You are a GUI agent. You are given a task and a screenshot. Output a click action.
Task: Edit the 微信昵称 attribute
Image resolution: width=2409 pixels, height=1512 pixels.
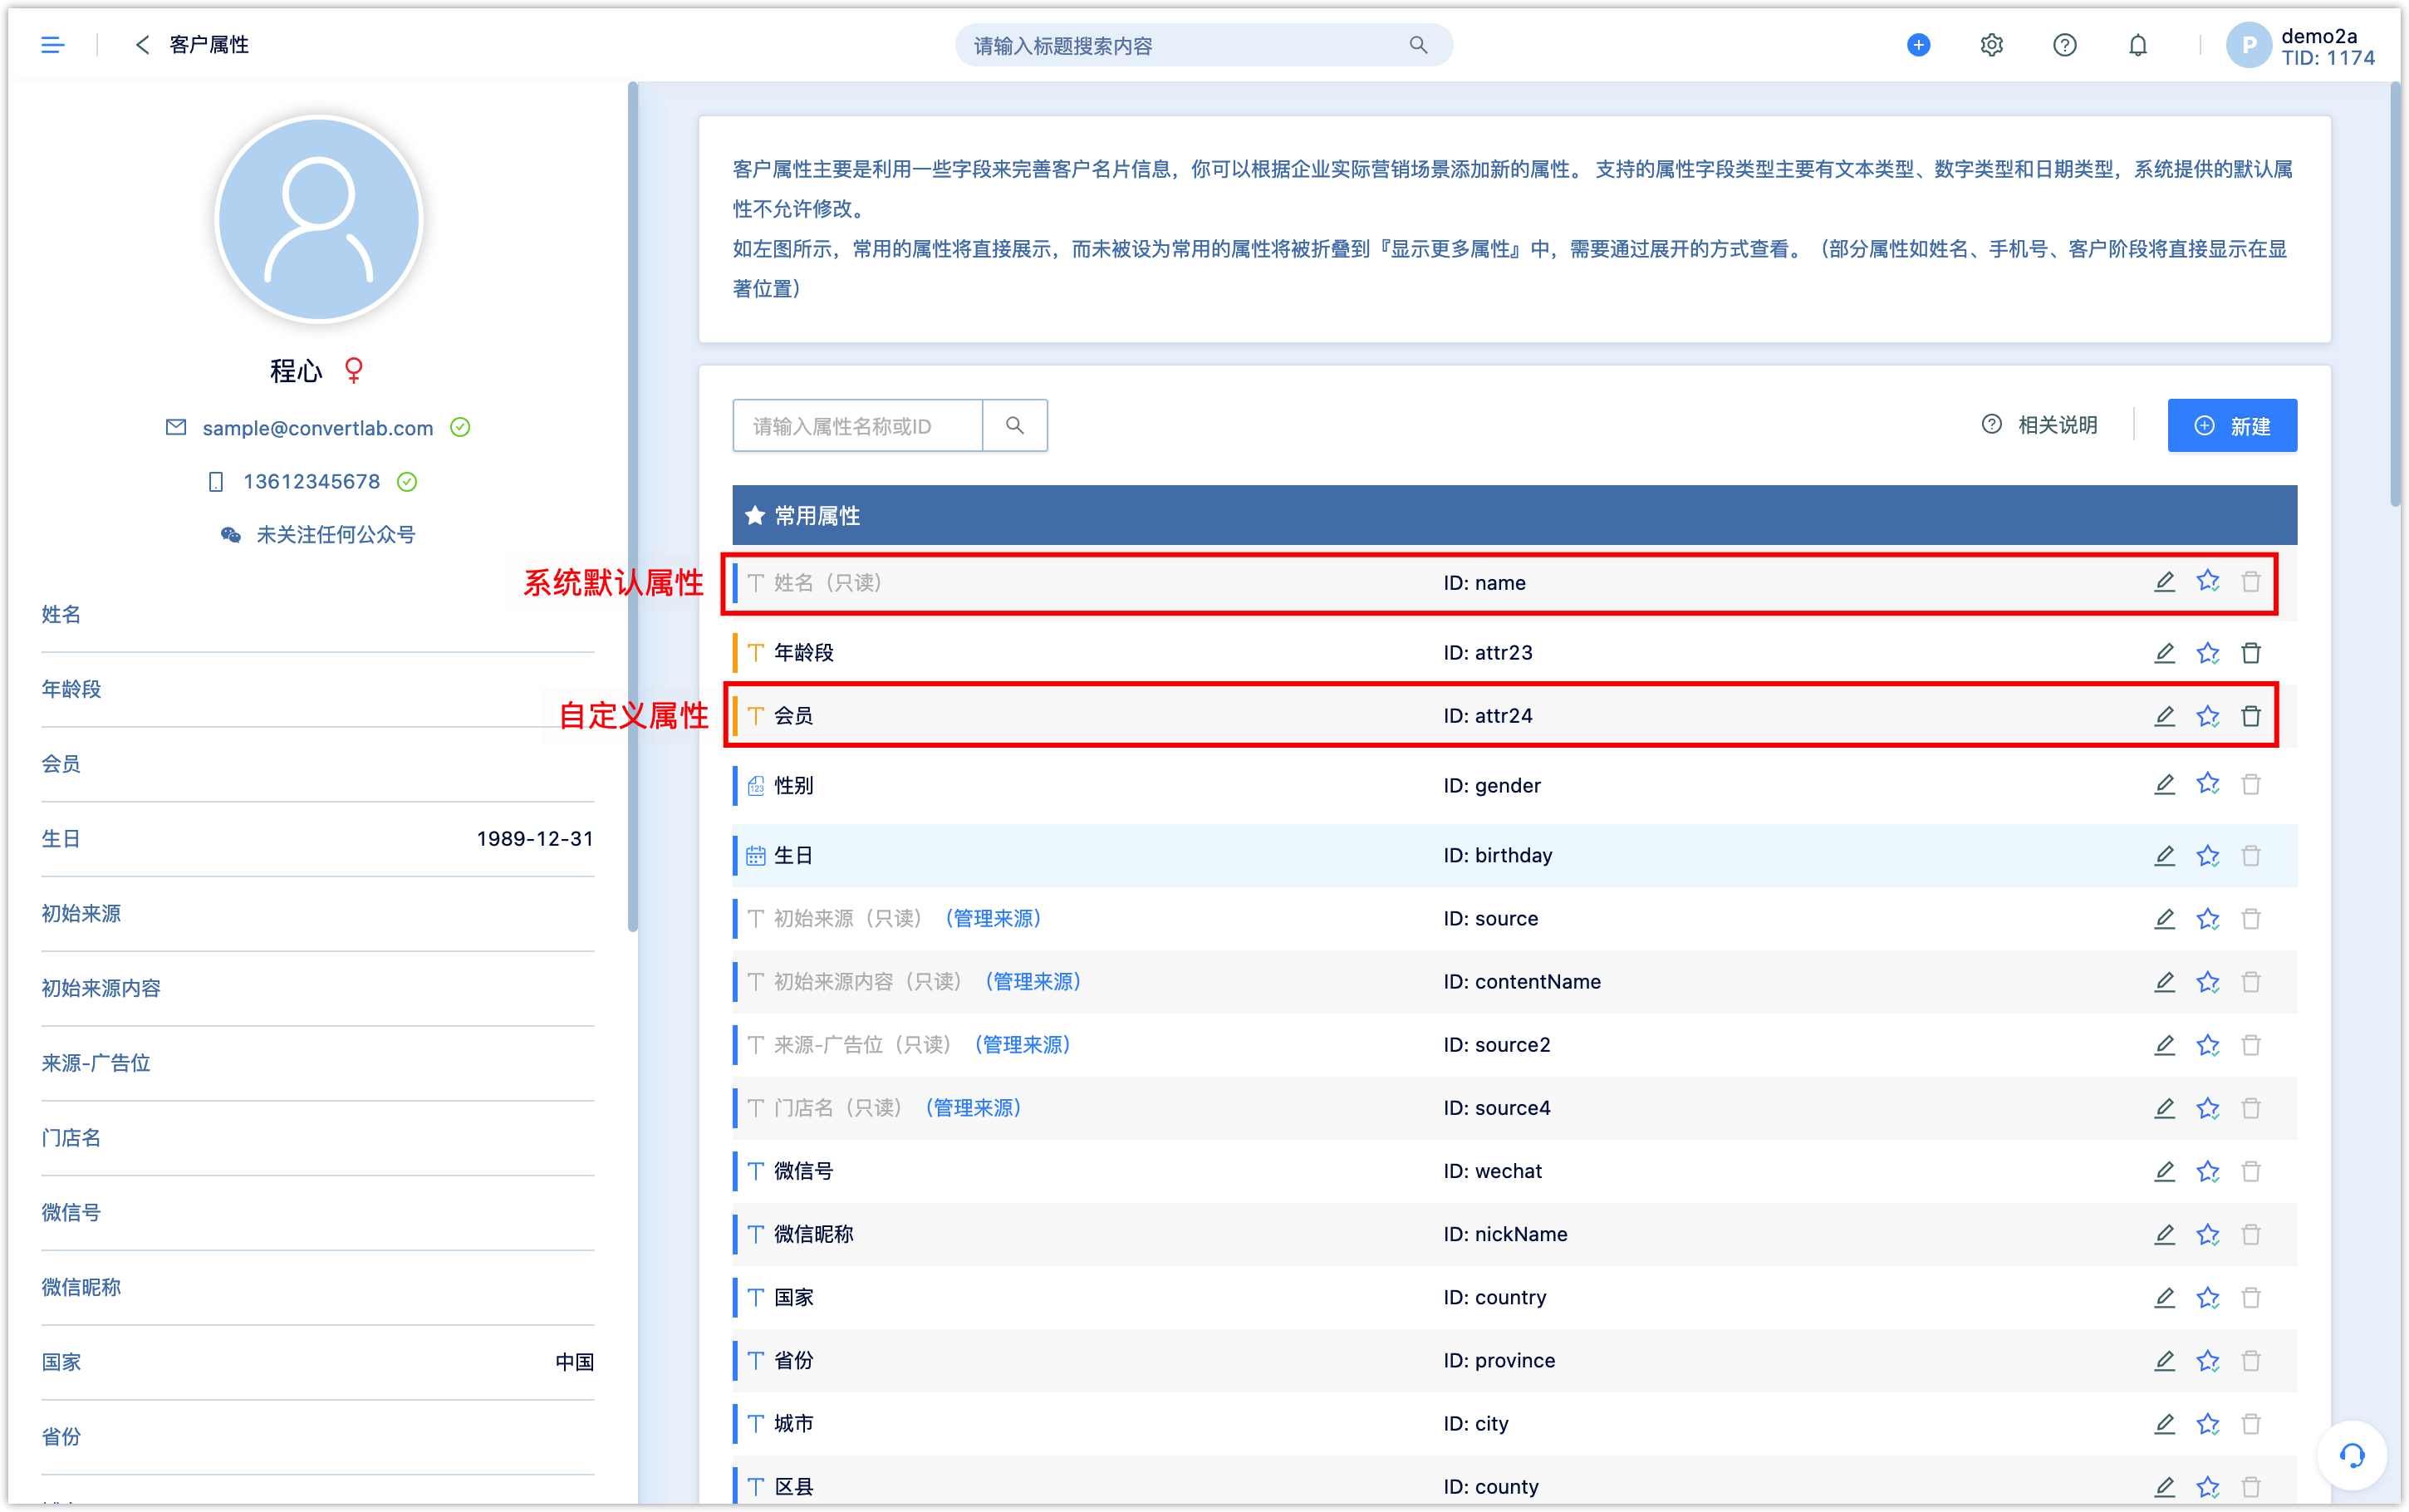pyautogui.click(x=2164, y=1235)
